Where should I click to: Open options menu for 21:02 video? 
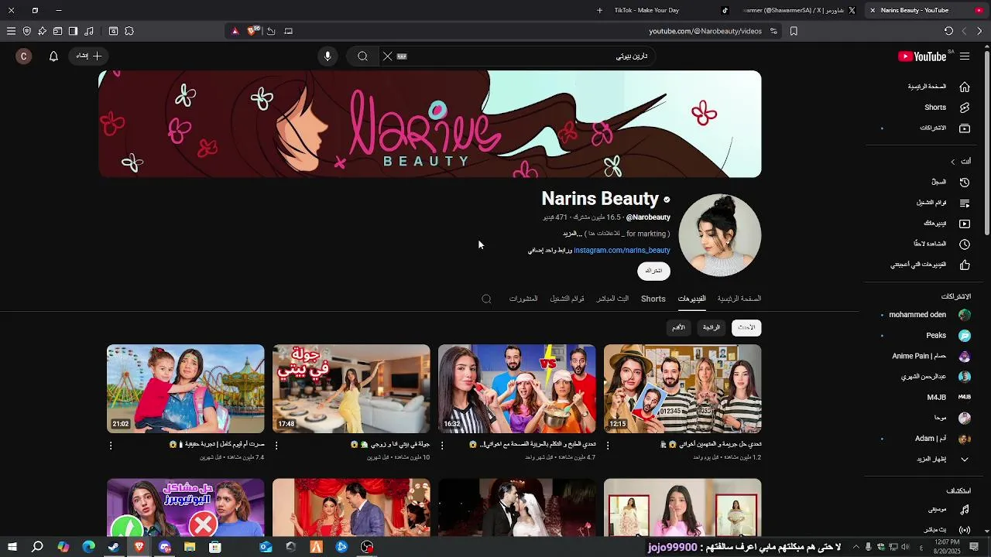tap(111, 446)
